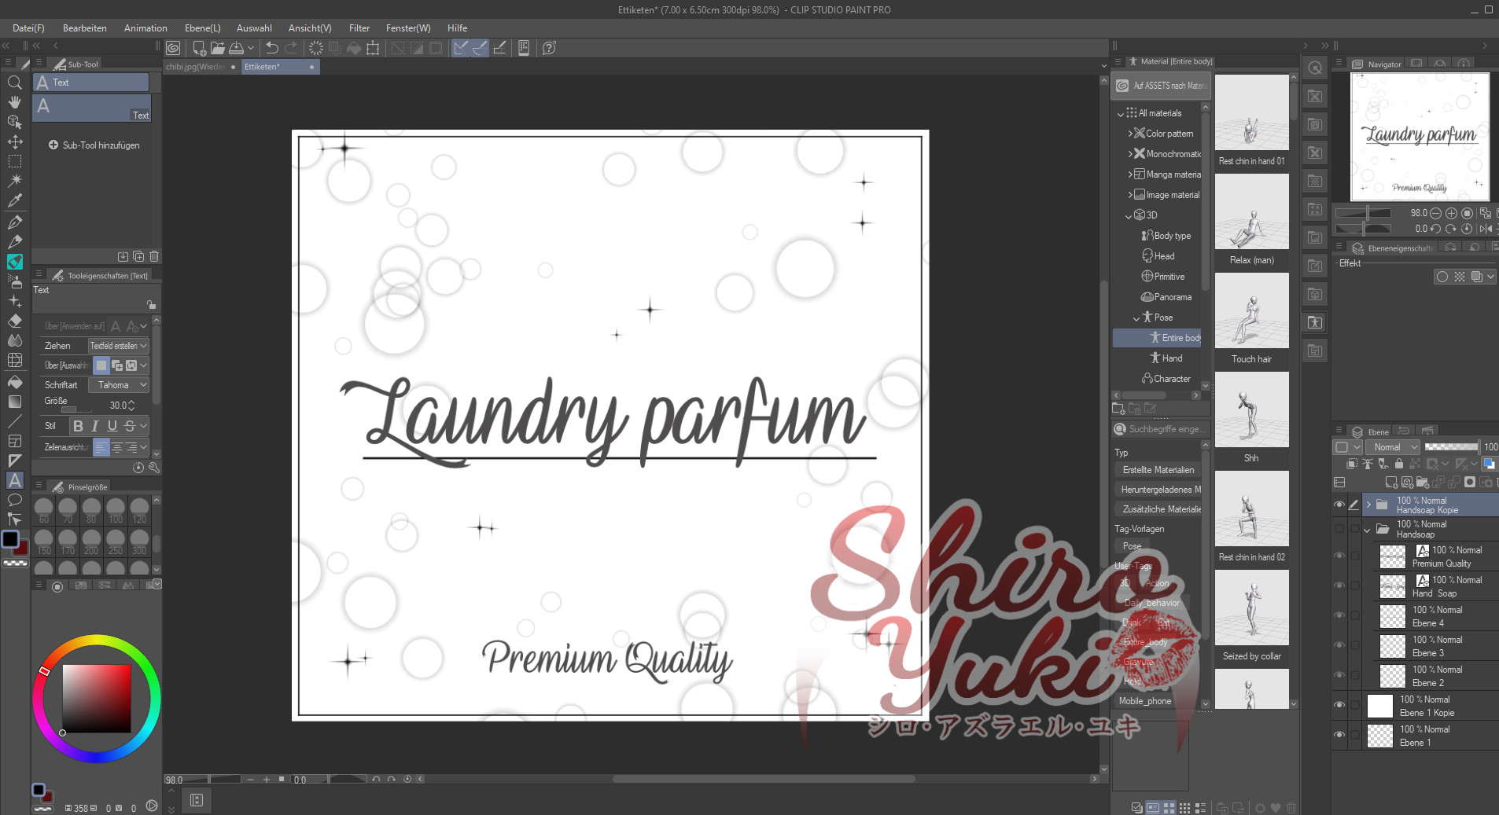Click the Clip Studio launcher icon
The height and width of the screenshot is (815, 1499).
pyautogui.click(x=173, y=48)
